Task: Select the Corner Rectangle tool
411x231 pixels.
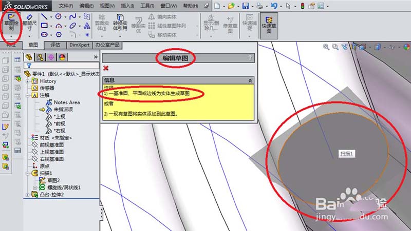Action: click(44, 26)
